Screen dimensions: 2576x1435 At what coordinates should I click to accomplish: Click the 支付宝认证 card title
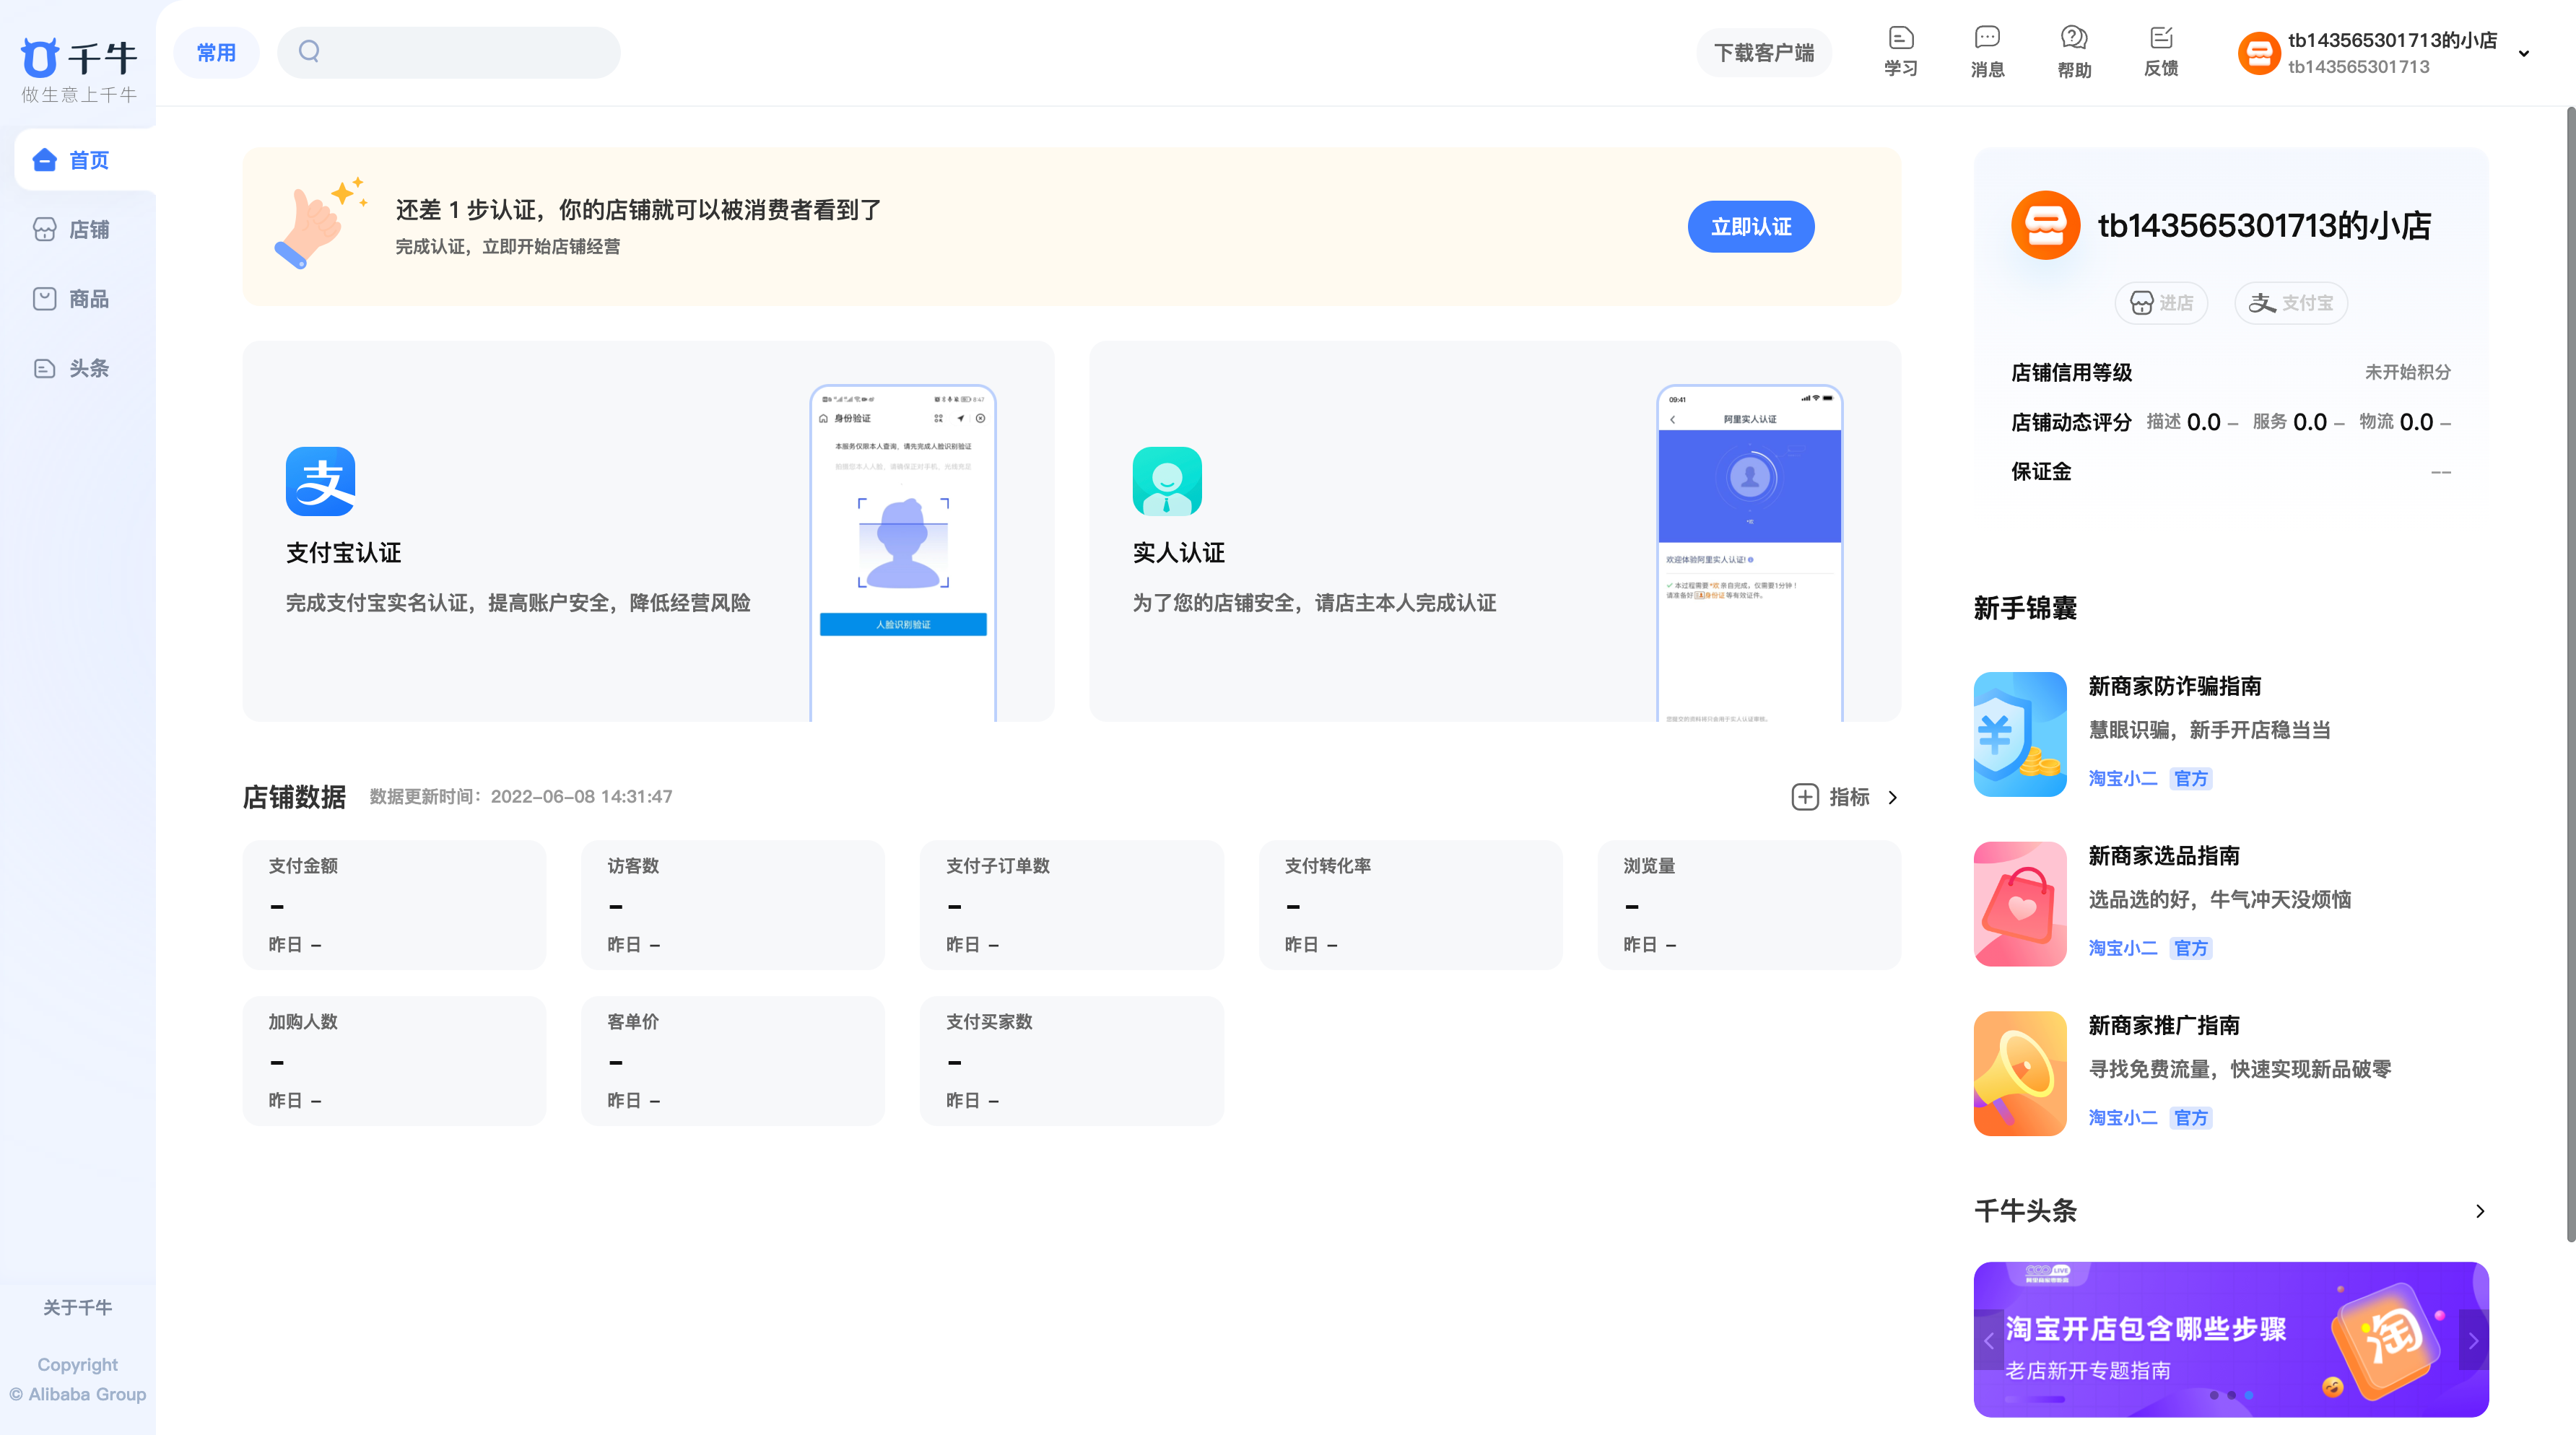[x=343, y=553]
